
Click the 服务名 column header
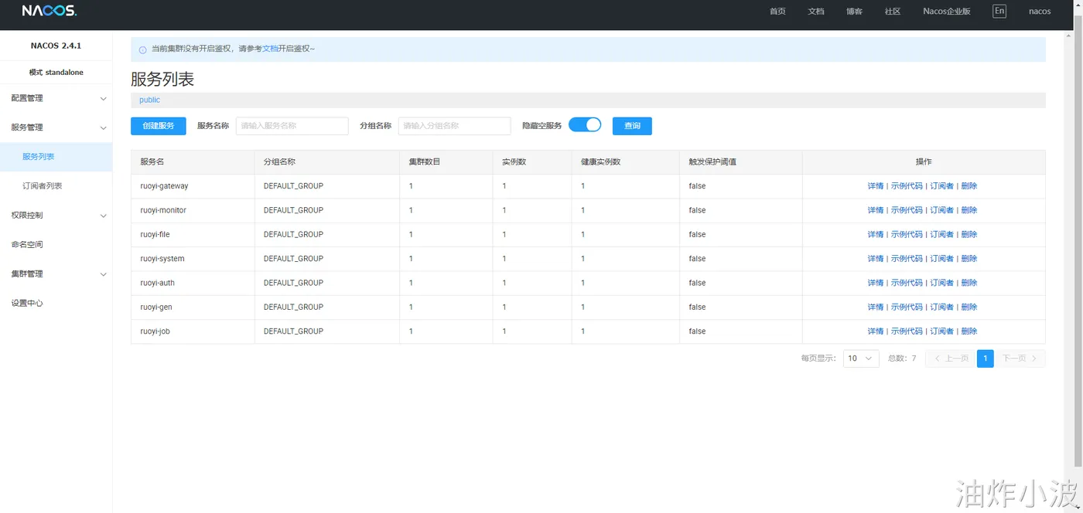click(193, 162)
